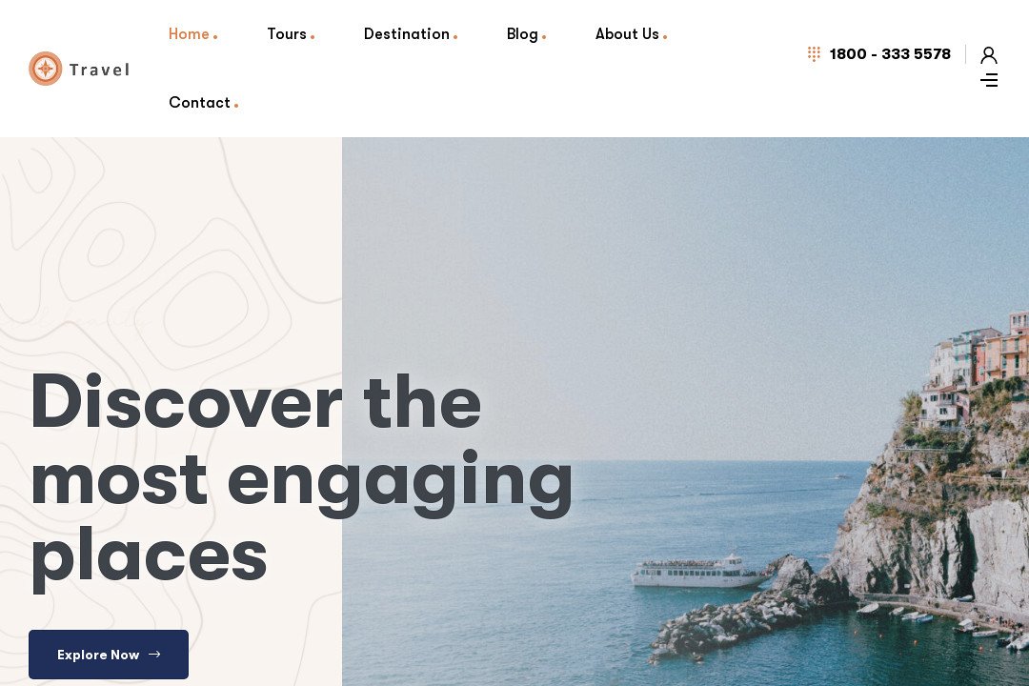This screenshot has width=1029, height=686.
Task: Click the arrow inside Explore Now
Action: [x=155, y=654]
